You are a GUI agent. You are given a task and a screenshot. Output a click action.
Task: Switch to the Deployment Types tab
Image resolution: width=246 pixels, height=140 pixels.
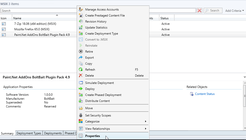click(29, 133)
